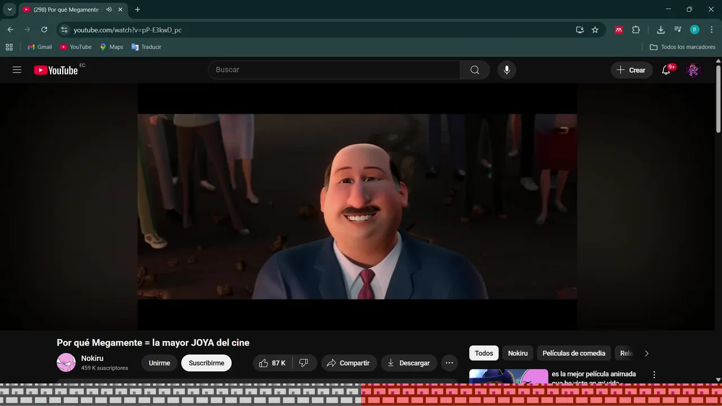This screenshot has height=406, width=722.
Task: Click the search magnifier button
Action: [x=475, y=70]
